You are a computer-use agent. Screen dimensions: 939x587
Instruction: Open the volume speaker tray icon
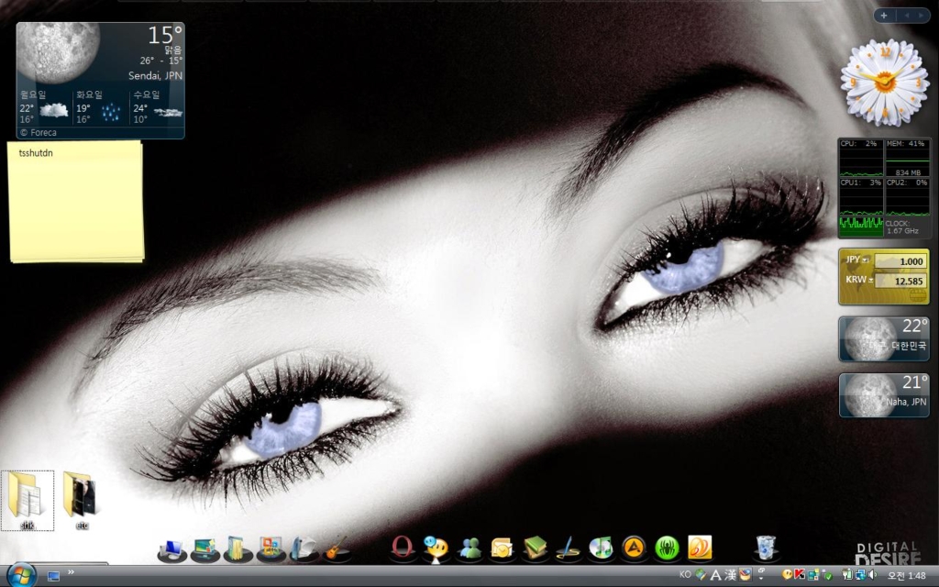click(x=872, y=575)
